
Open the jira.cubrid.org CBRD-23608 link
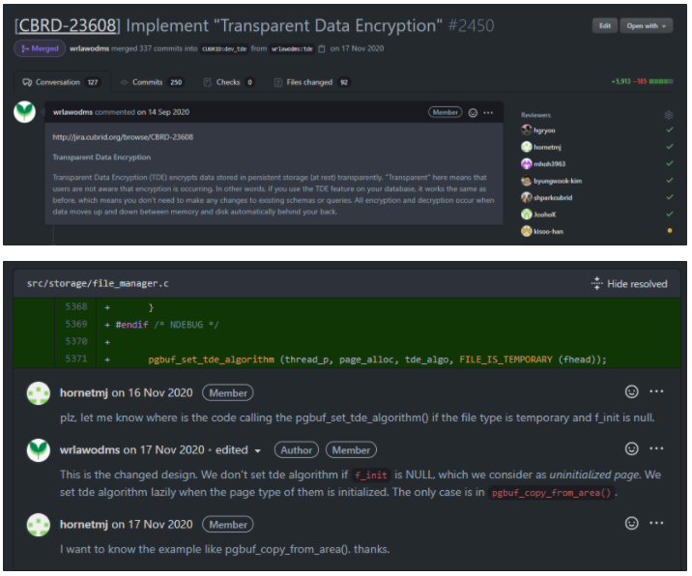click(123, 137)
